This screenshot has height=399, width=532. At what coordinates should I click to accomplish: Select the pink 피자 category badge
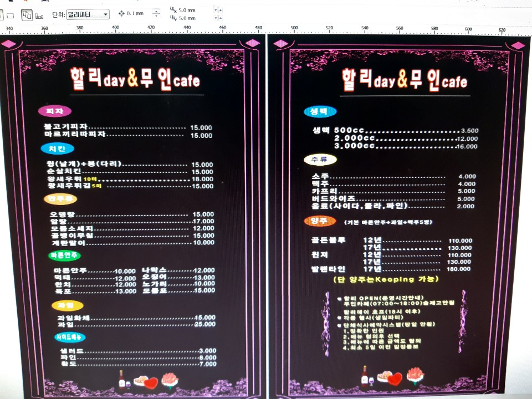(55, 111)
